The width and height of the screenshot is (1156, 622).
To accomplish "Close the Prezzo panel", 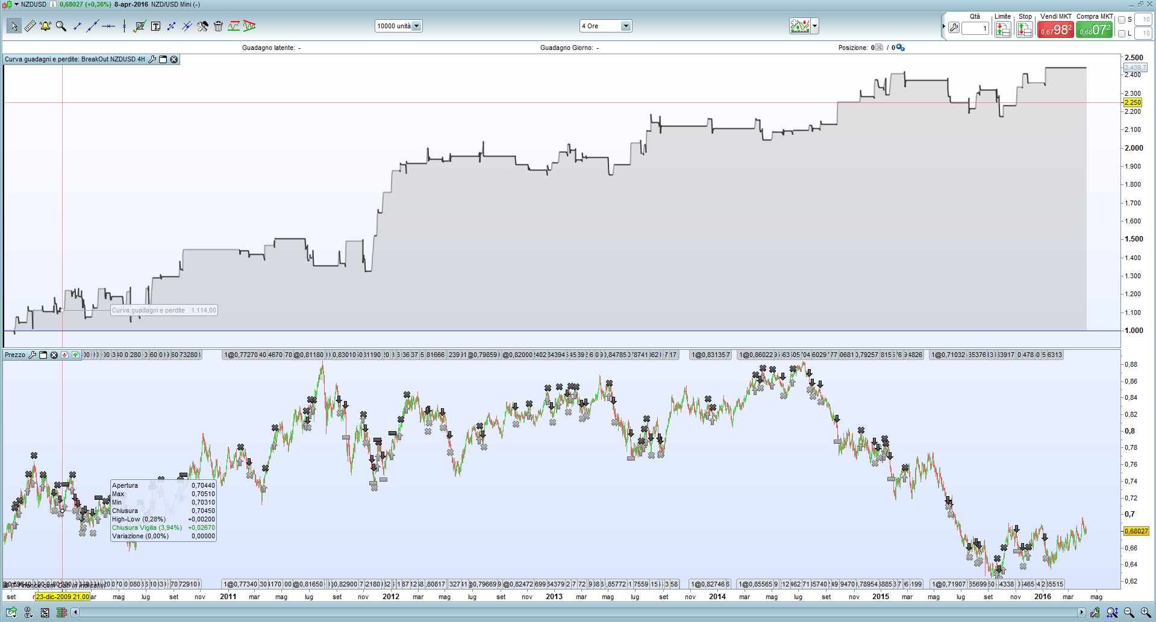I will 54,355.
